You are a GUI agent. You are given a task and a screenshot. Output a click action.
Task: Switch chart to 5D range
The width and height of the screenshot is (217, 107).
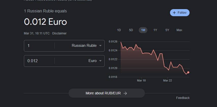tap(131, 30)
